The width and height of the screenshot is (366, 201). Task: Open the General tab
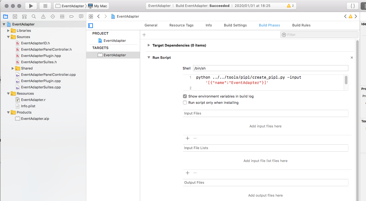[151, 25]
